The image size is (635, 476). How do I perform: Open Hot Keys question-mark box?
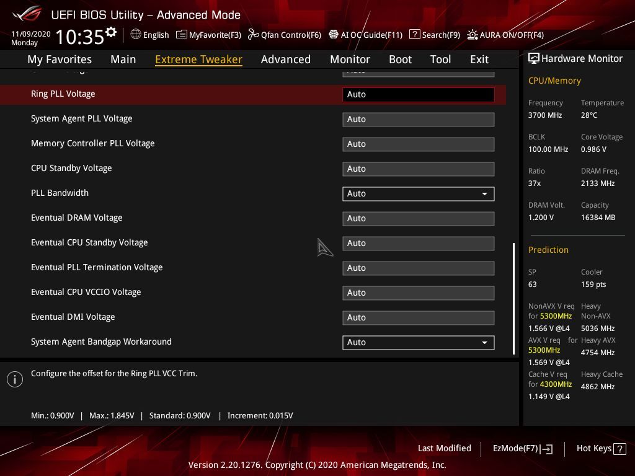click(619, 449)
